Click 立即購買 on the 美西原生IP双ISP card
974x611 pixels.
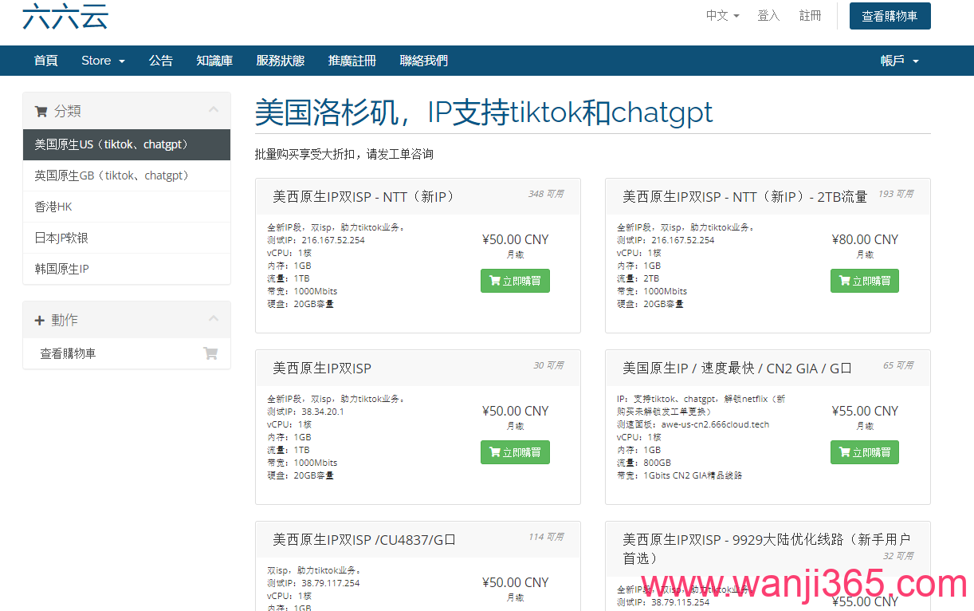pos(515,451)
